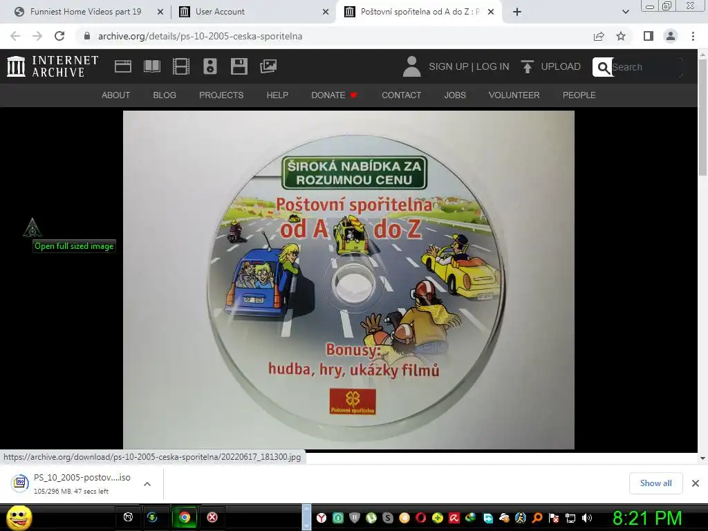
Task: Click the CD cover image
Action: [x=348, y=280]
